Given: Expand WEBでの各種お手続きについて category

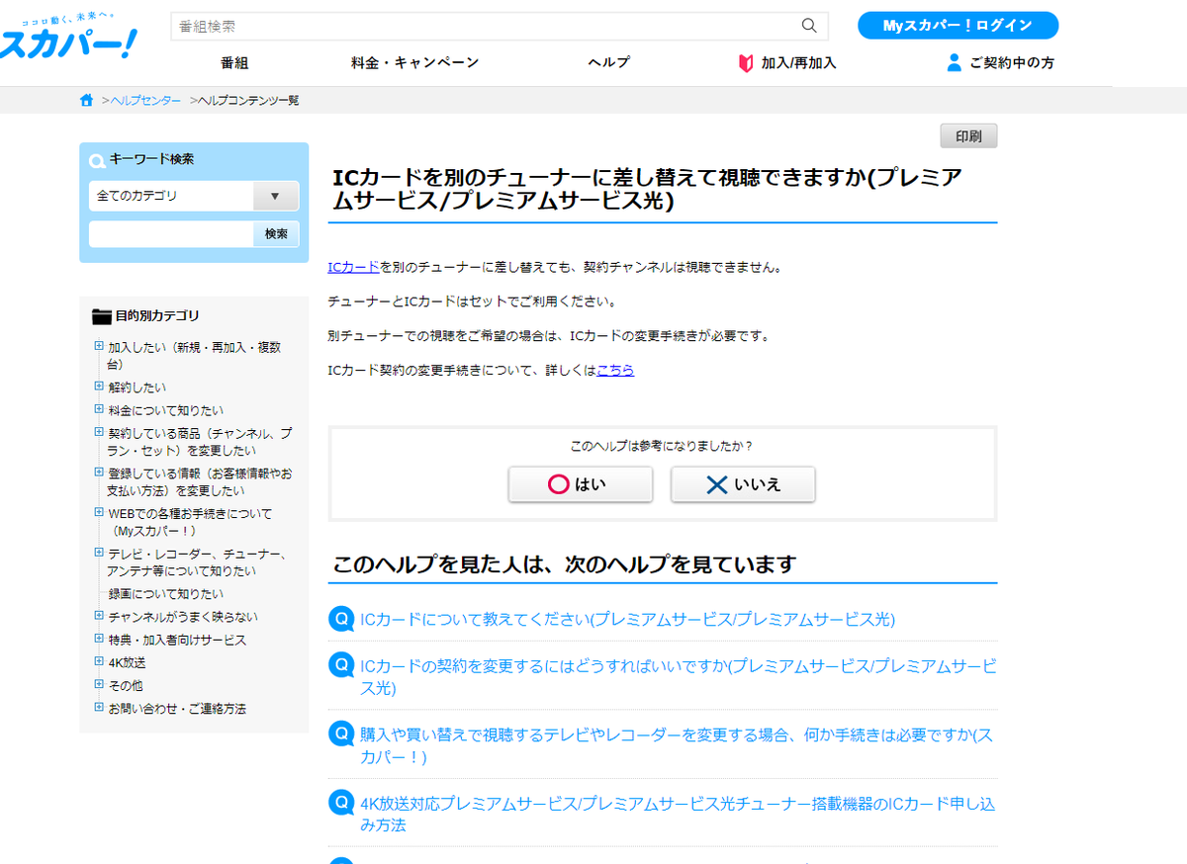Looking at the screenshot, I should 99,513.
